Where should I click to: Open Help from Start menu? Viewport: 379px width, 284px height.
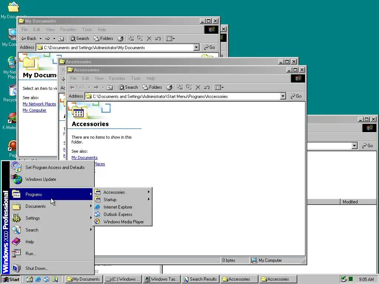click(51, 242)
